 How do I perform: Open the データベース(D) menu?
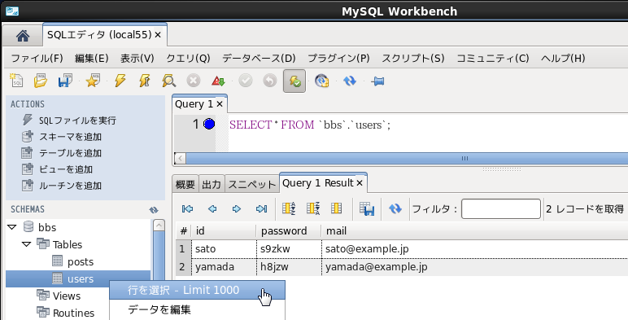[259, 59]
